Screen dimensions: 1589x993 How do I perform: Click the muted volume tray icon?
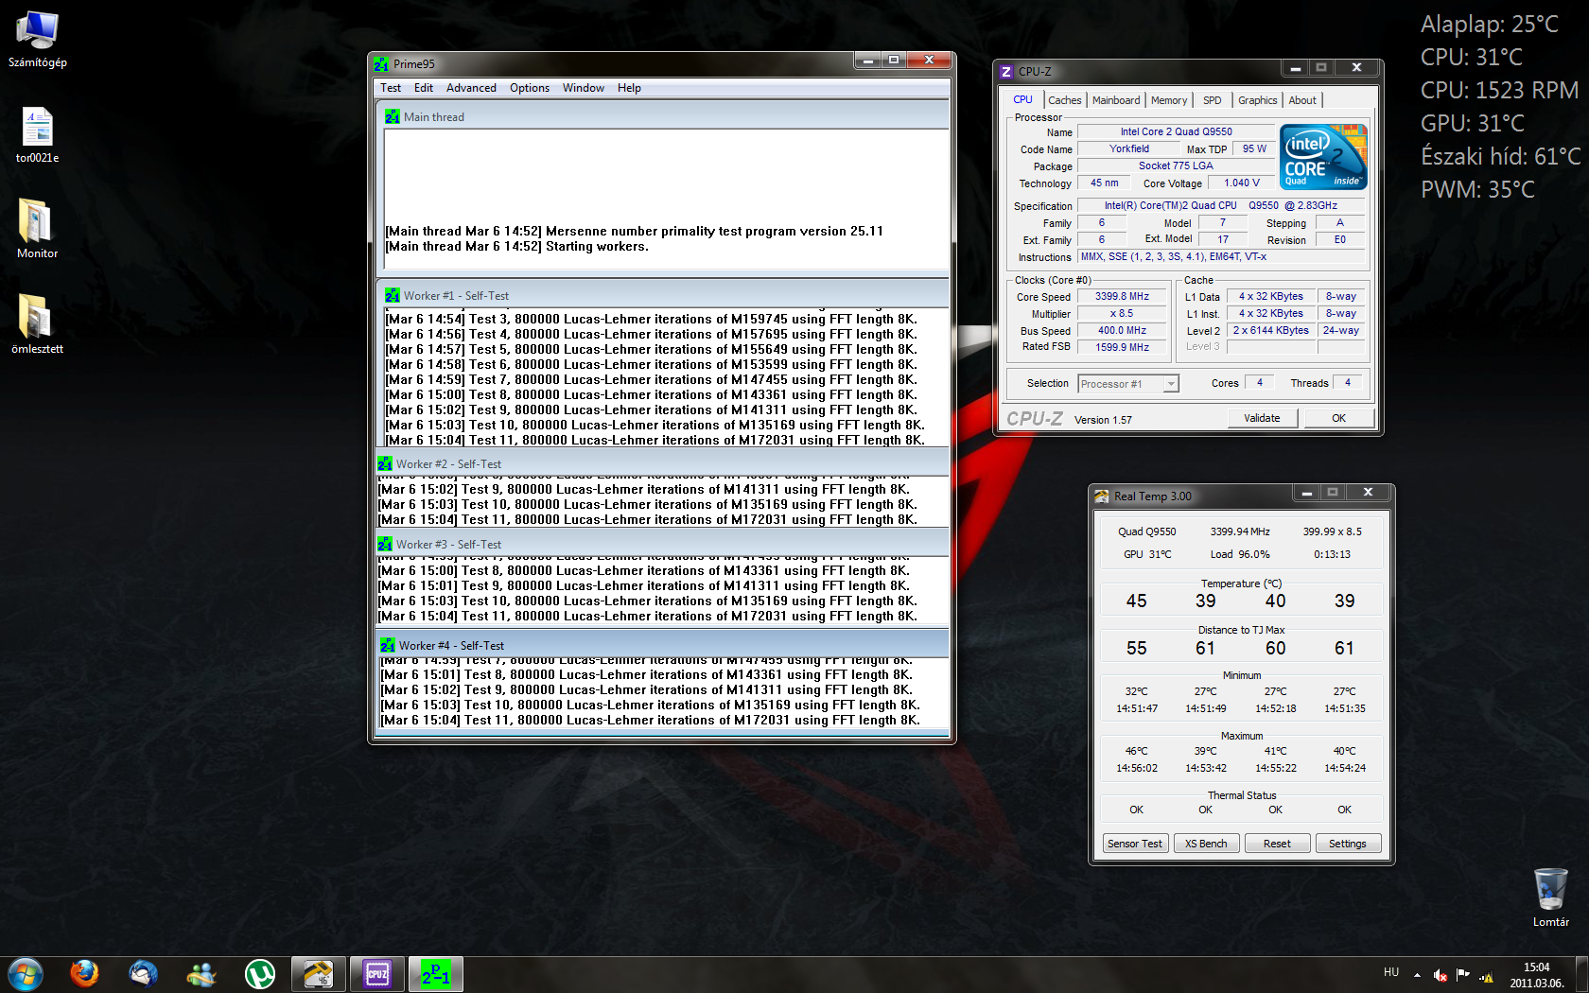pyautogui.click(x=1440, y=975)
